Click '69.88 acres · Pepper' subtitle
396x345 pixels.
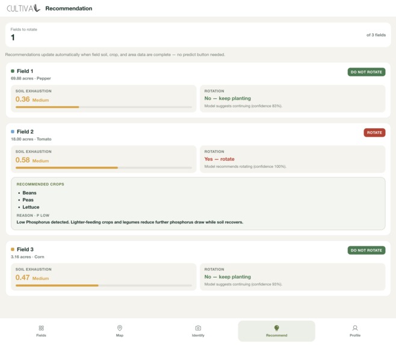tap(31, 78)
